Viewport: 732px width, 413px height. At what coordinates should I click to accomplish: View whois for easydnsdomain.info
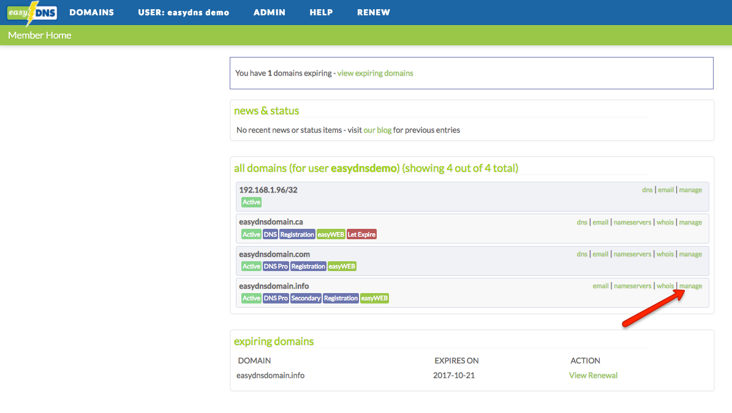[x=665, y=286]
